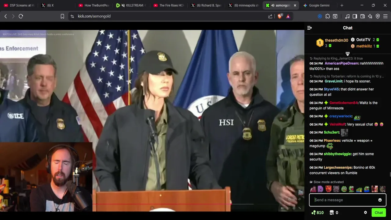Open the Extensions puzzle-piece menu
This screenshot has width=391, height=220.
[327, 16]
